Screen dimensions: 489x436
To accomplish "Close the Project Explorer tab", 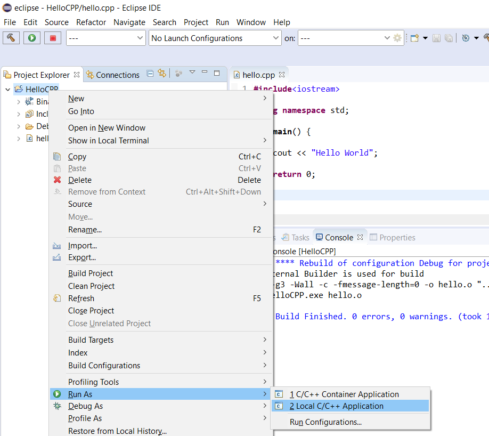I will pos(77,75).
